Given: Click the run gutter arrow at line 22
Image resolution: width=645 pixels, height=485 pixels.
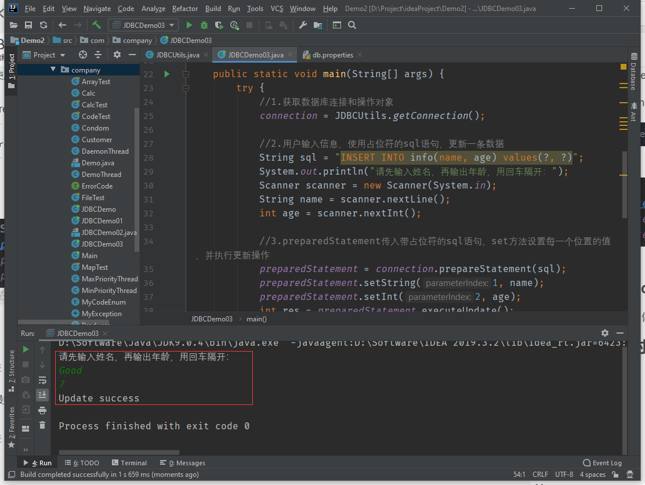Looking at the screenshot, I should pos(166,74).
